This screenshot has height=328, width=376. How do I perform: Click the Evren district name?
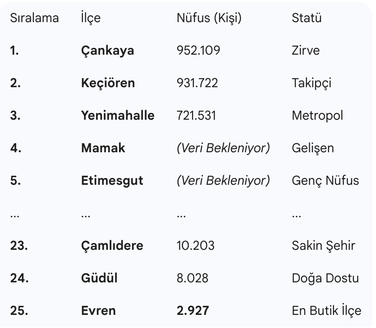click(98, 311)
